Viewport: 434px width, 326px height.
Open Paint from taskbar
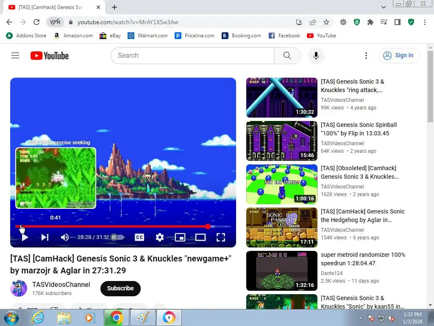[x=142, y=318]
